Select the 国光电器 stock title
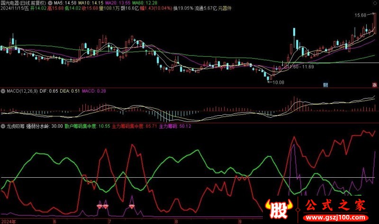This screenshot has width=379, height=224. [x=23, y=3]
